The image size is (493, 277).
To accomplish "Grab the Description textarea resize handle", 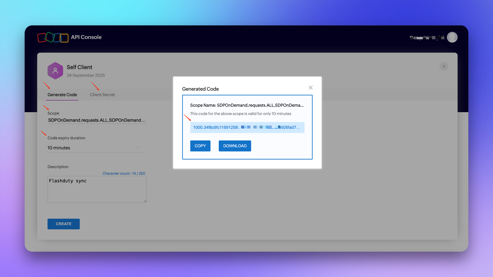I will pos(145,201).
